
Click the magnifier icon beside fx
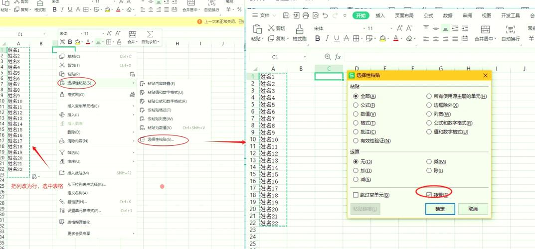[328, 57]
